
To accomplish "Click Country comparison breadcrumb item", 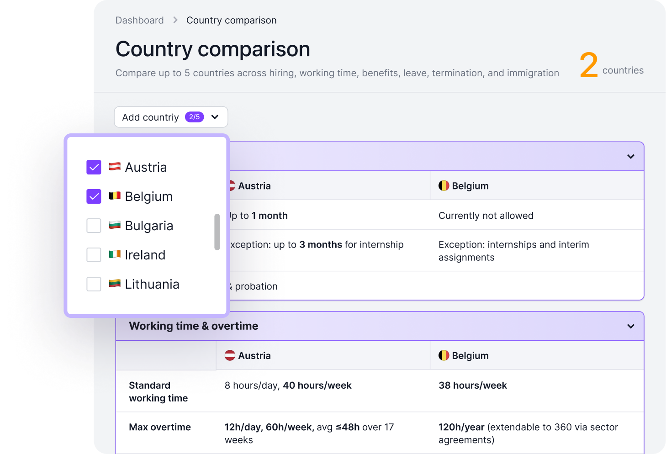I will click(x=231, y=20).
